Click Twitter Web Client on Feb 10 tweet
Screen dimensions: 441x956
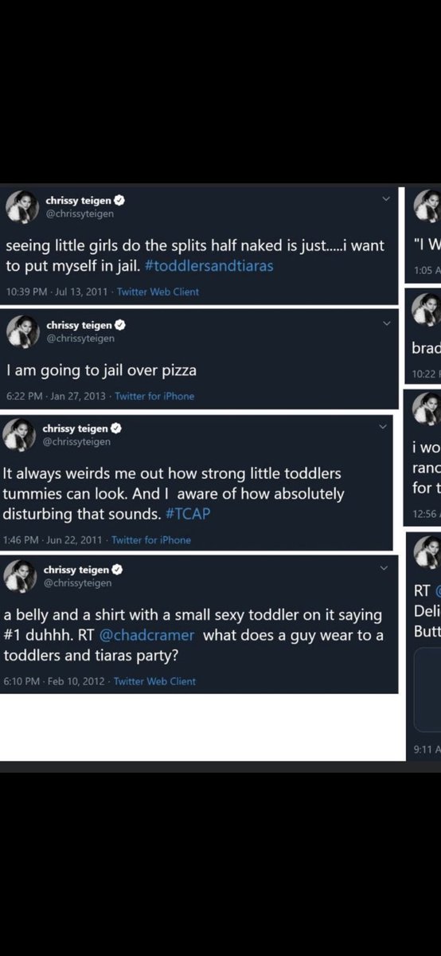click(x=154, y=681)
